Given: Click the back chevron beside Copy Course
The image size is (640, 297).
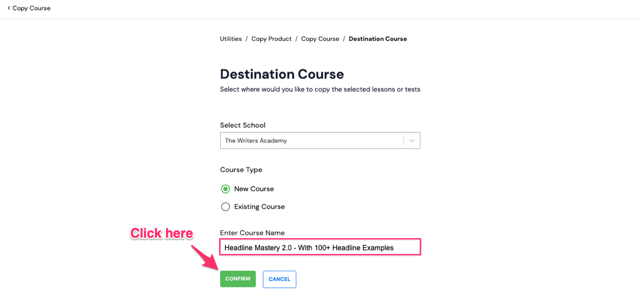Looking at the screenshot, I should point(8,8).
